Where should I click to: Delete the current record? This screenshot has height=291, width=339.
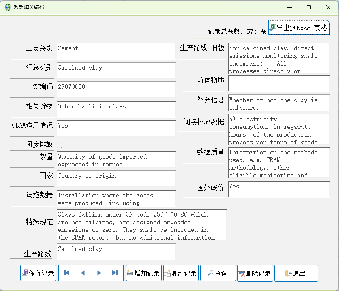point(255,273)
